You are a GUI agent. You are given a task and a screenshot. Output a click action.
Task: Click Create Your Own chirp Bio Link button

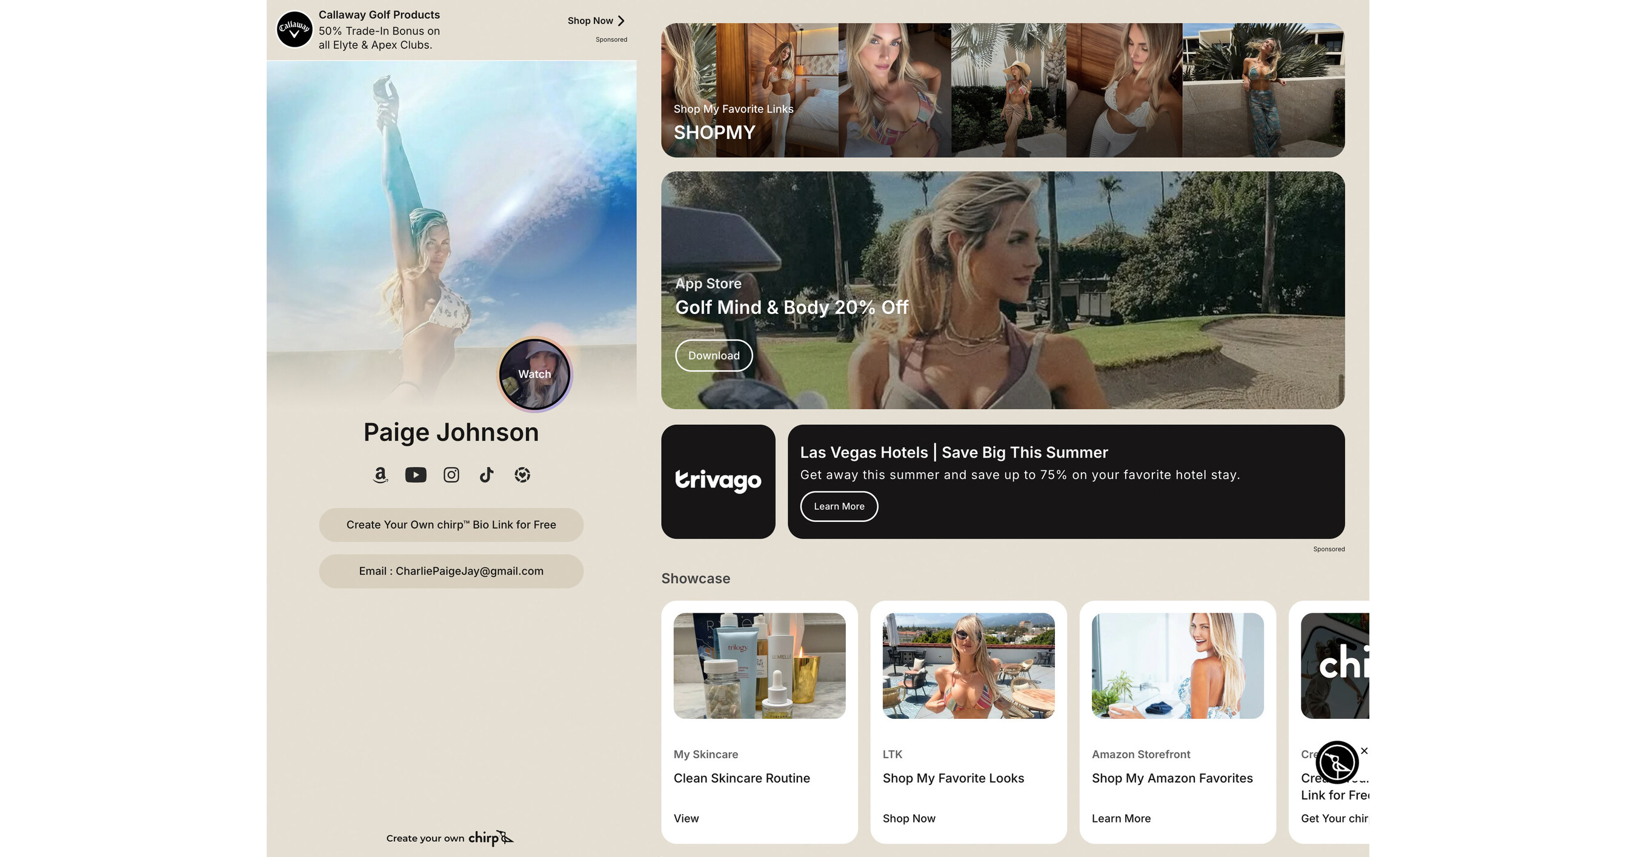pyautogui.click(x=451, y=525)
